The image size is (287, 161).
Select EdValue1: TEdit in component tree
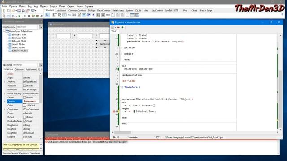point(19,35)
